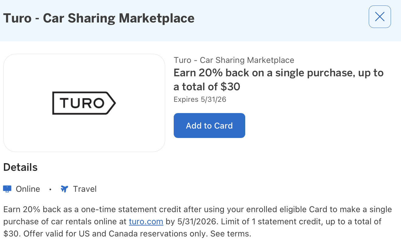Click the Add to Card button

point(209,125)
